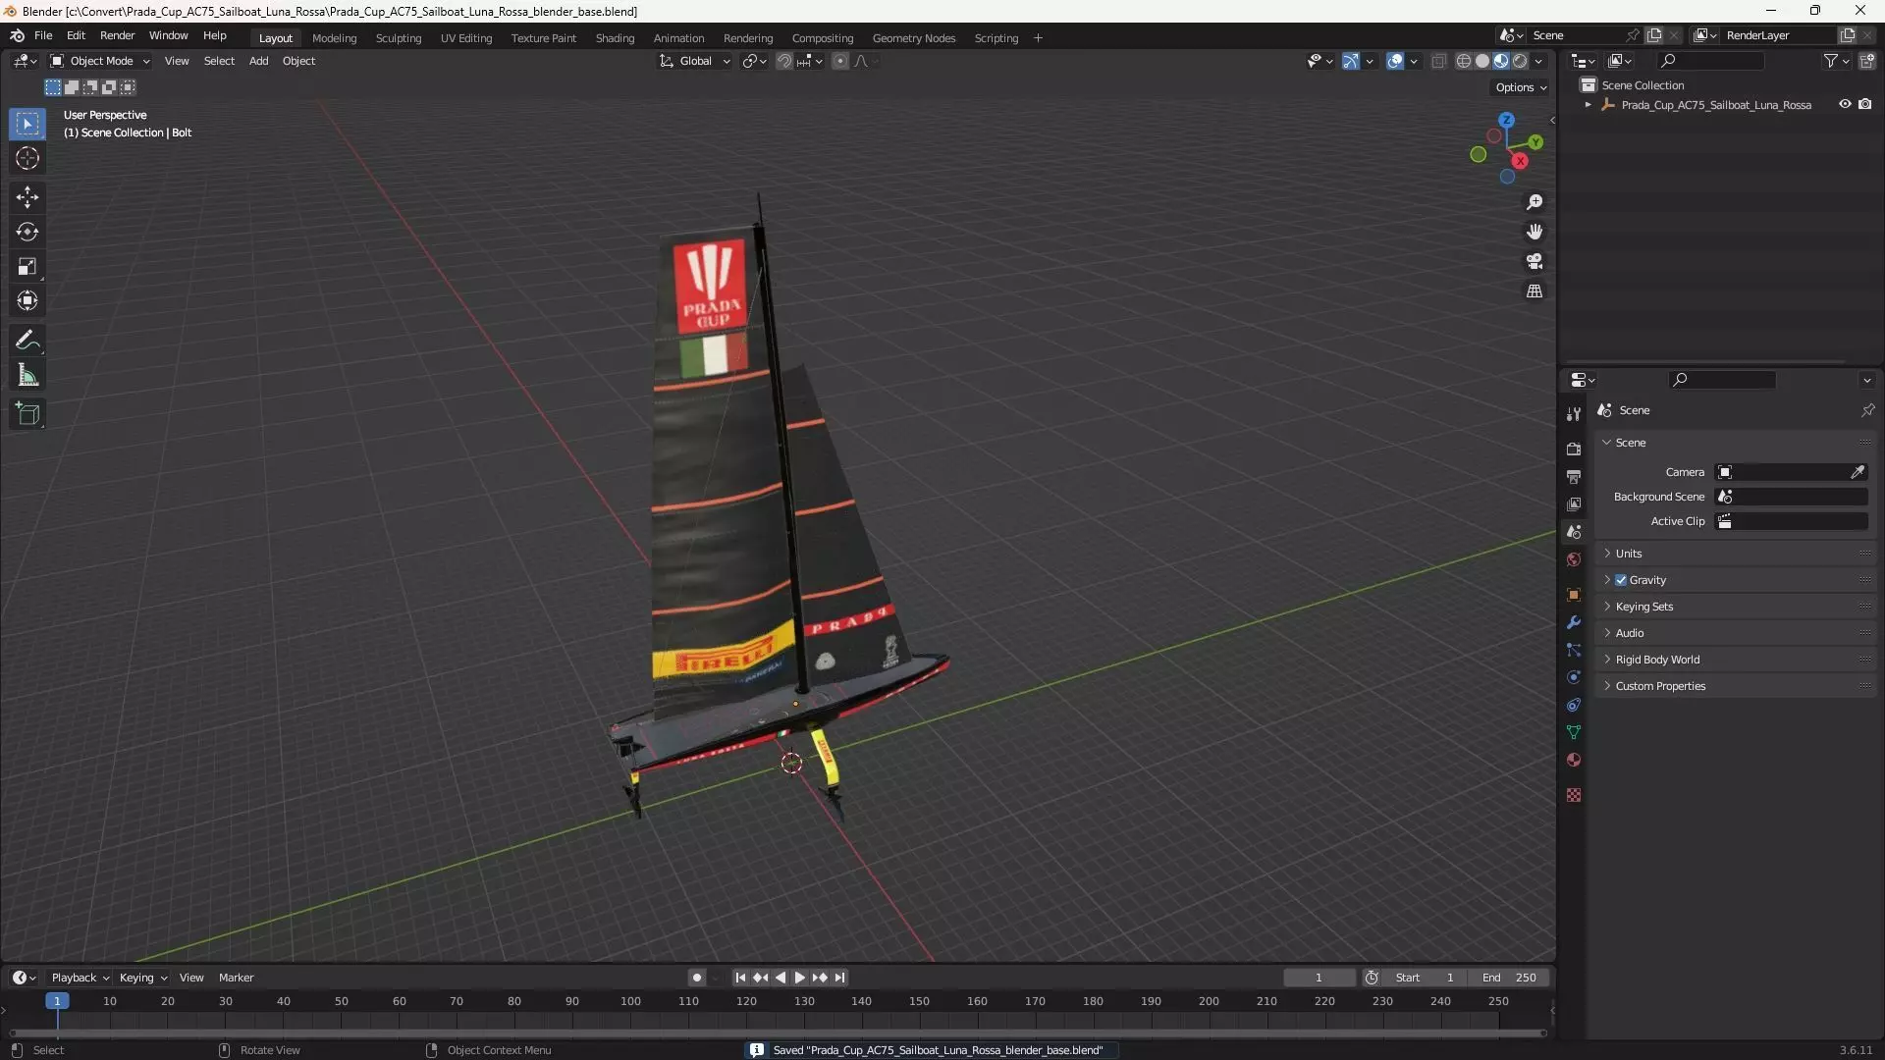
Task: Open the Particles properties tab
Action: (1574, 650)
